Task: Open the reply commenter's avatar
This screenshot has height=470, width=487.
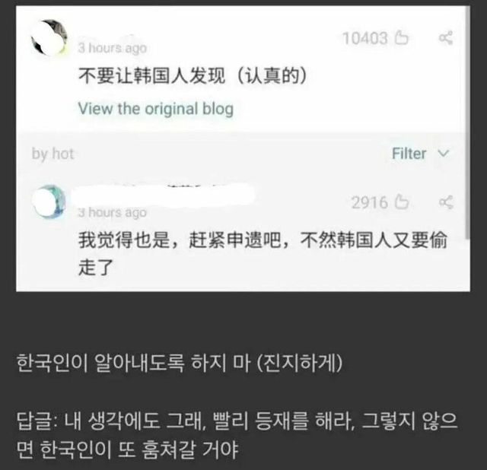Action: tap(49, 202)
